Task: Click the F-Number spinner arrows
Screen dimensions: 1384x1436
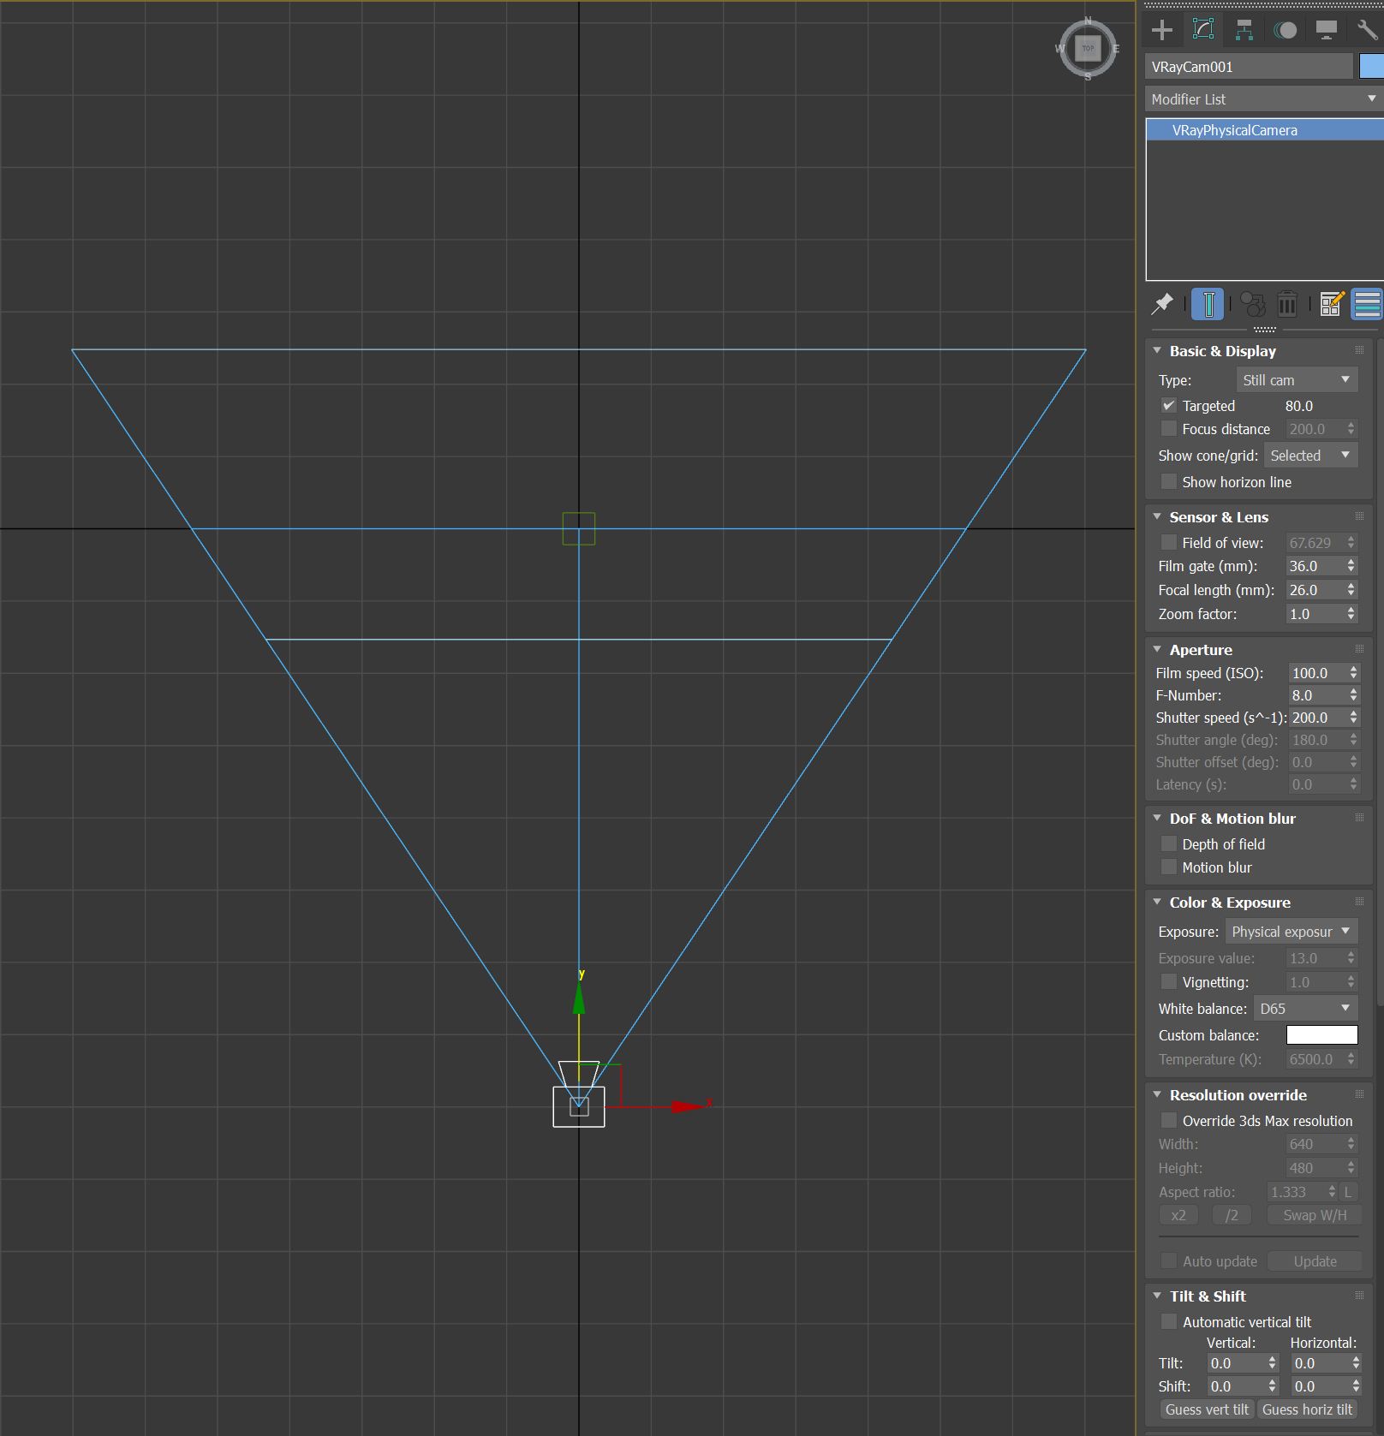Action: coord(1353,695)
